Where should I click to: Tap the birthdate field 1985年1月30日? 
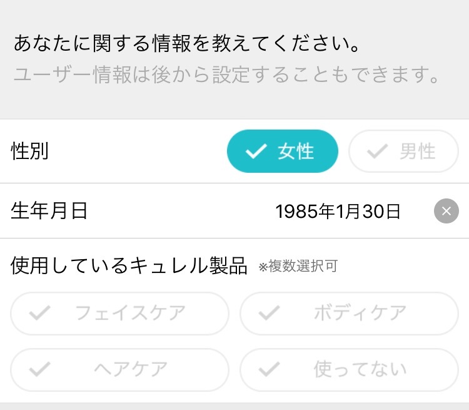pyautogui.click(x=338, y=212)
